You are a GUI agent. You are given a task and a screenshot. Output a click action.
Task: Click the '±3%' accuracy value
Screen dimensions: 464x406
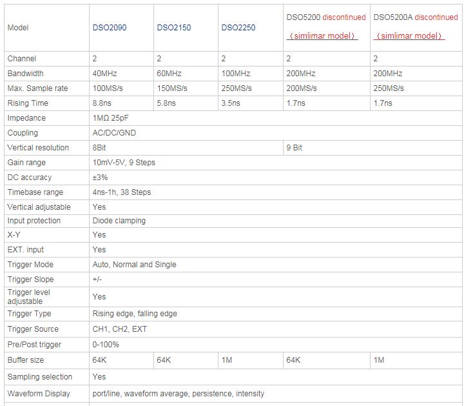100,178
